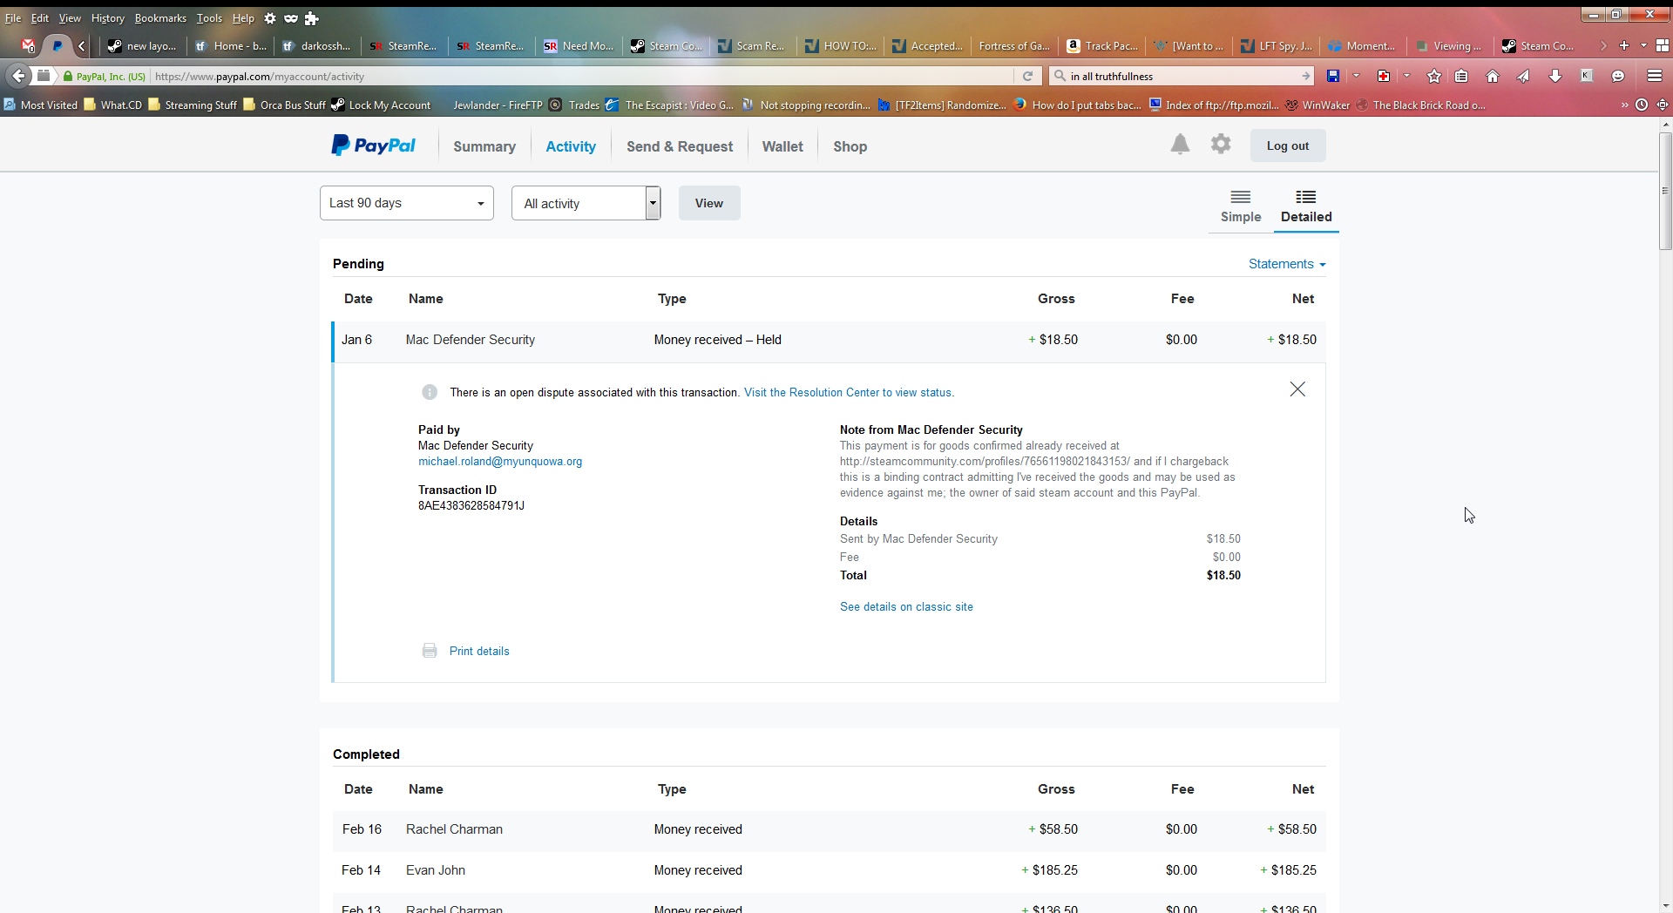
Task: Click the bookmark star icon
Action: pos(1434,77)
